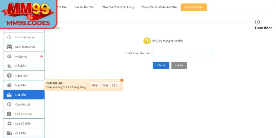
Task: Open the Thay Đổi Mật Khẩu Rút Tiền tab
Action: 159,7
